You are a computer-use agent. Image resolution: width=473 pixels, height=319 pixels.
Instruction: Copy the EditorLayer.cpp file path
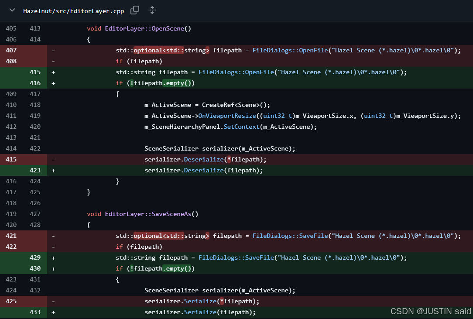[x=135, y=10]
